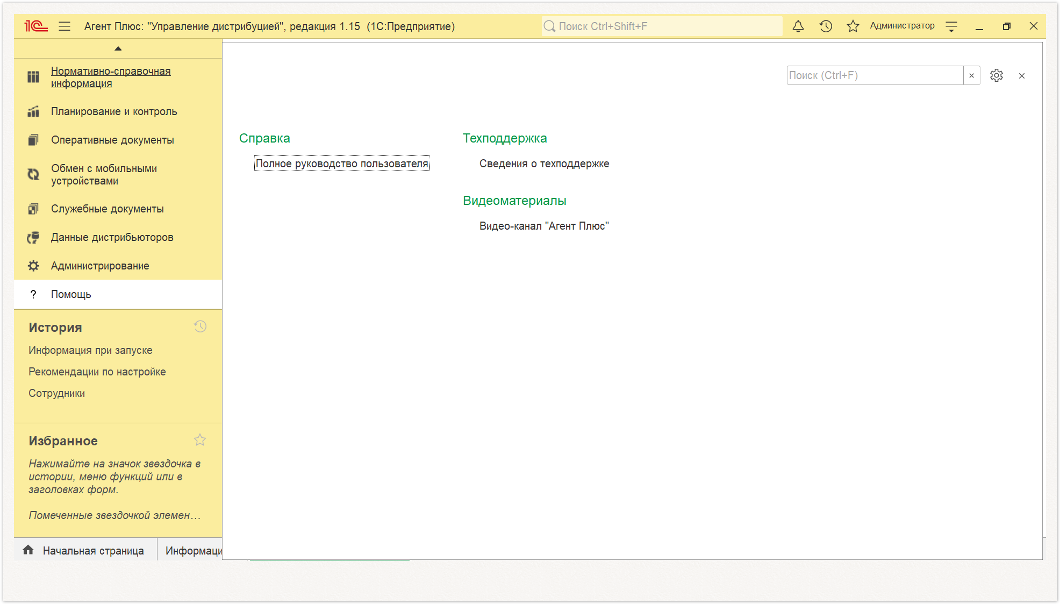
Task: Click the question mark icon for Помощь
Action: pyautogui.click(x=33, y=294)
